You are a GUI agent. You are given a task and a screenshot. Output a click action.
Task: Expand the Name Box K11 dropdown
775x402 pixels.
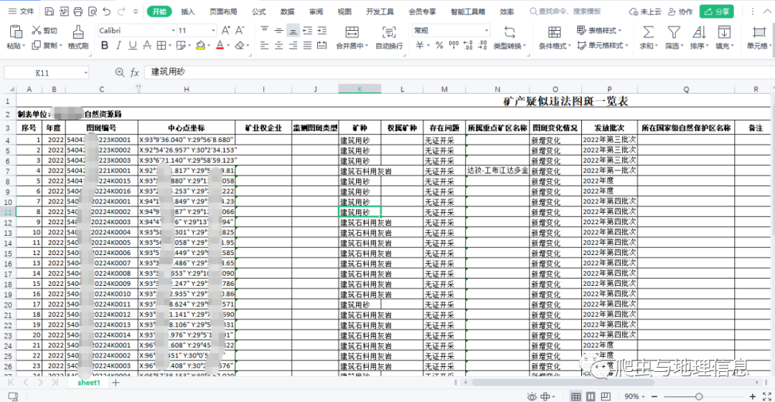86,73
